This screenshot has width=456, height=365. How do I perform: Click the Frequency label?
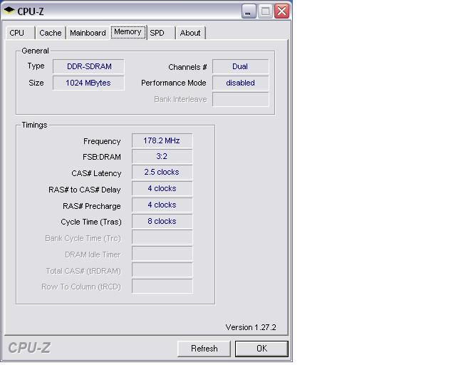click(x=102, y=141)
